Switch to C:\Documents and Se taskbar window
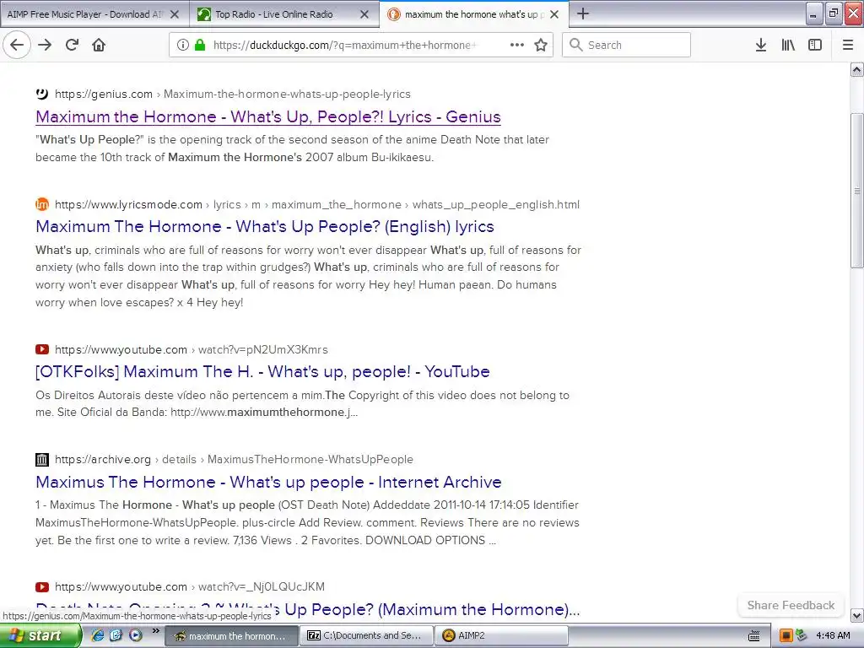The width and height of the screenshot is (864, 648). tap(366, 636)
